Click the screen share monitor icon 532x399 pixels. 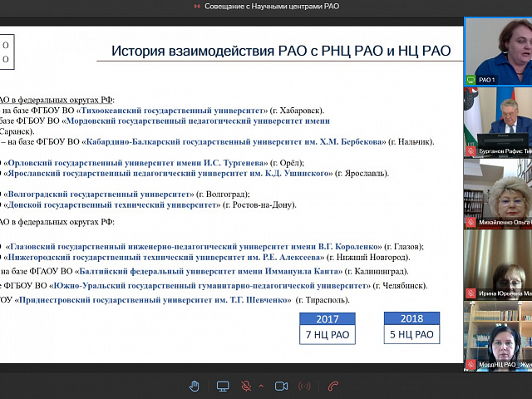point(223,386)
